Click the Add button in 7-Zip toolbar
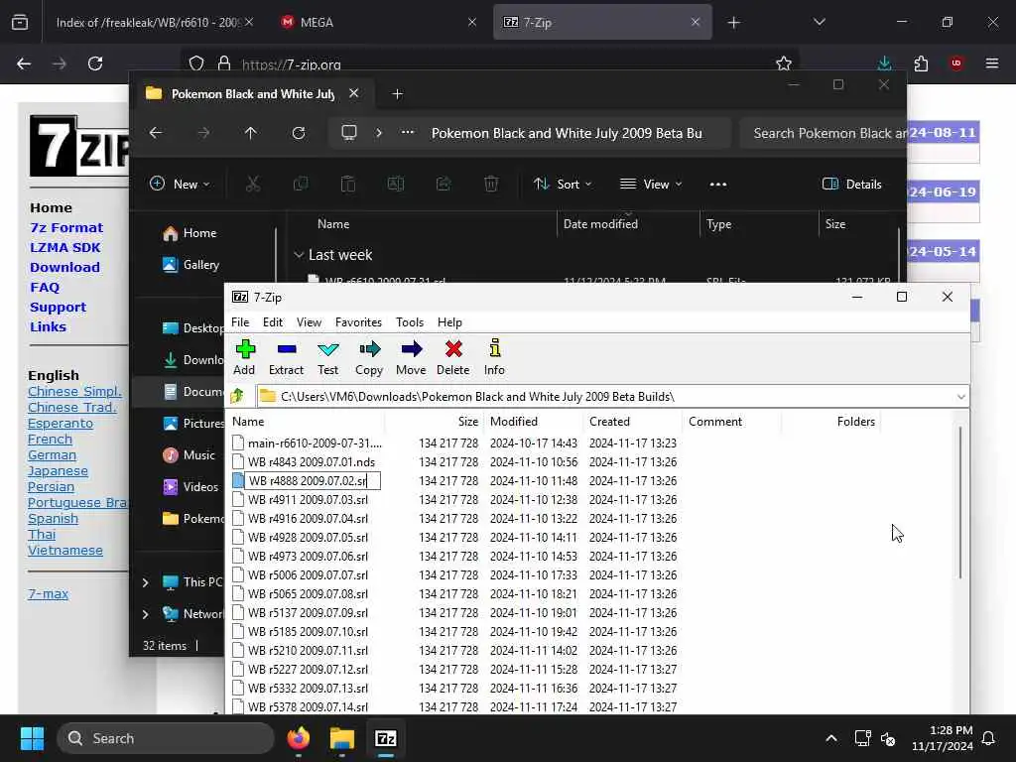The image size is (1016, 762). coord(244,357)
